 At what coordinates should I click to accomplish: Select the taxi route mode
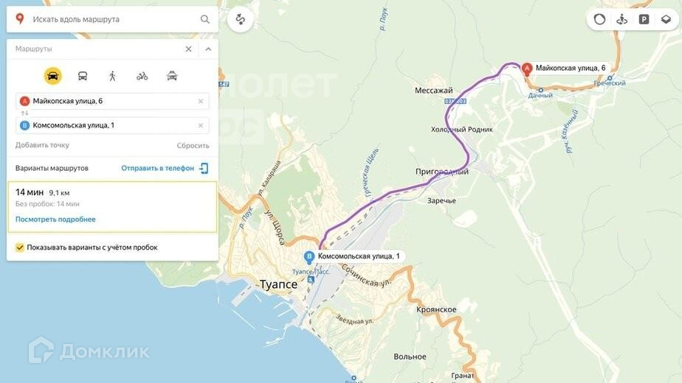[x=172, y=76]
